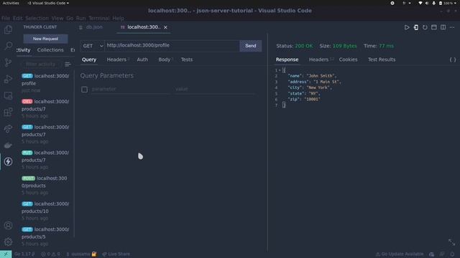Screen dimensions: 460x258
Task: Close the localhost:300.. request tab
Action: (165, 27)
